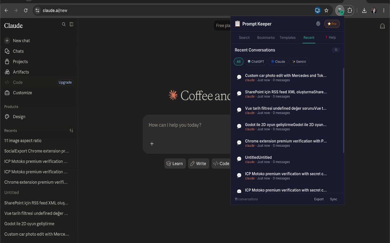
Task: Open the Help tab
Action: pos(330,38)
